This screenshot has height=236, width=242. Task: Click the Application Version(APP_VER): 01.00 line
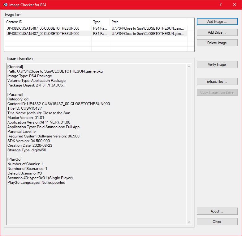click(x=39, y=122)
